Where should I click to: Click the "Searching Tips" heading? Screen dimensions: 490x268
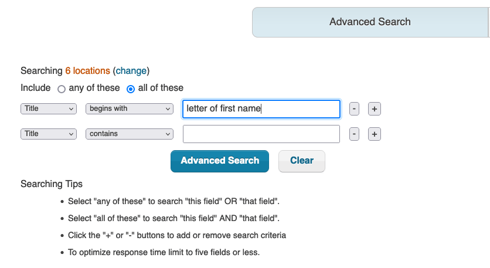[52, 184]
